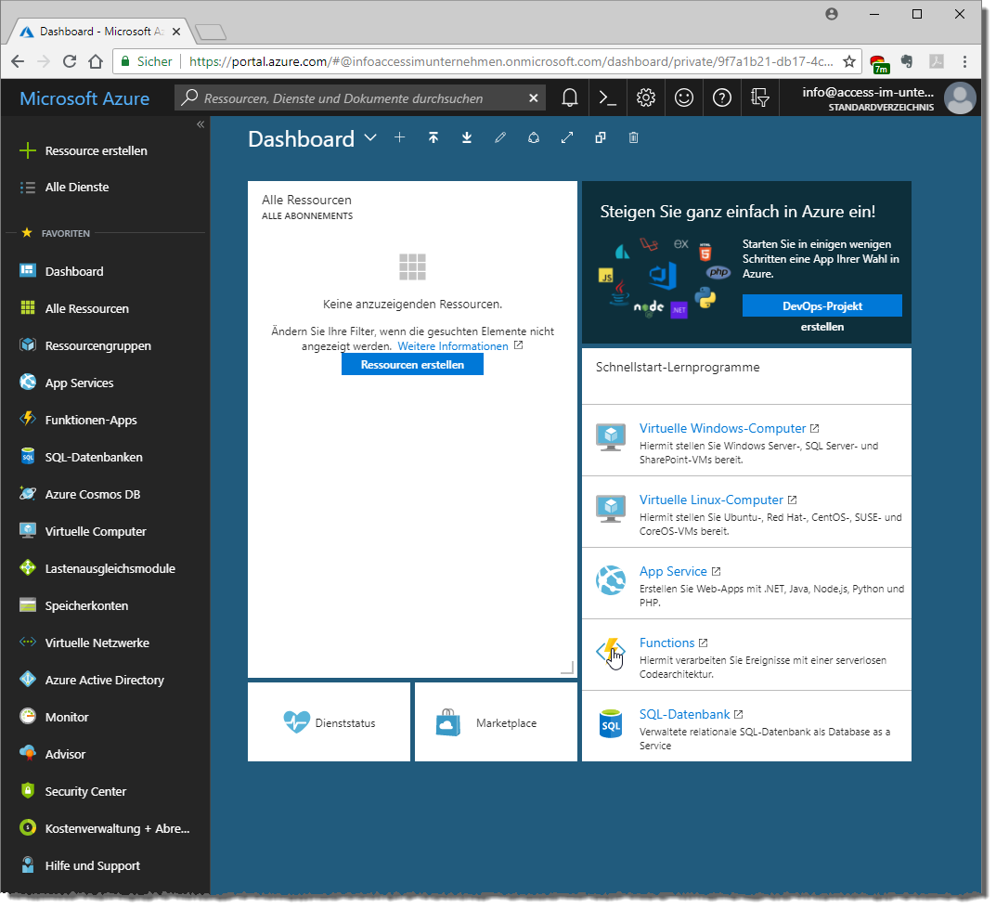Click the resource search input field

362,97
